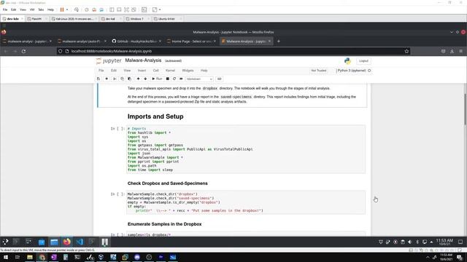Open a new Firefox tab
This screenshot has width=467, height=262.
(x=279, y=41)
